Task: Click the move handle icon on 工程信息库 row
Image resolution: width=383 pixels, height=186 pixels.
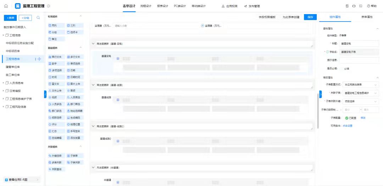Action: [40, 59]
